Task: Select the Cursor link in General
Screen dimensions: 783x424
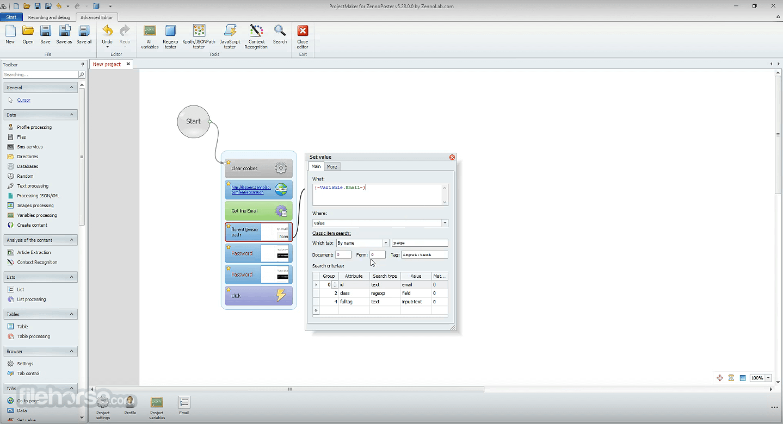Action: click(x=24, y=100)
